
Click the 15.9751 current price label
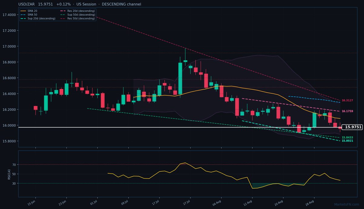point(352,127)
